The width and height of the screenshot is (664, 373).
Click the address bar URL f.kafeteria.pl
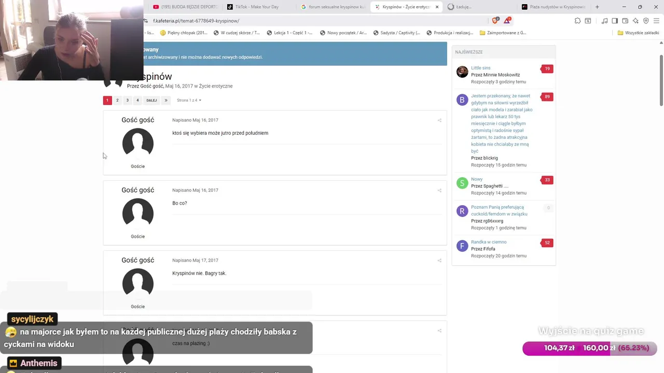196,21
